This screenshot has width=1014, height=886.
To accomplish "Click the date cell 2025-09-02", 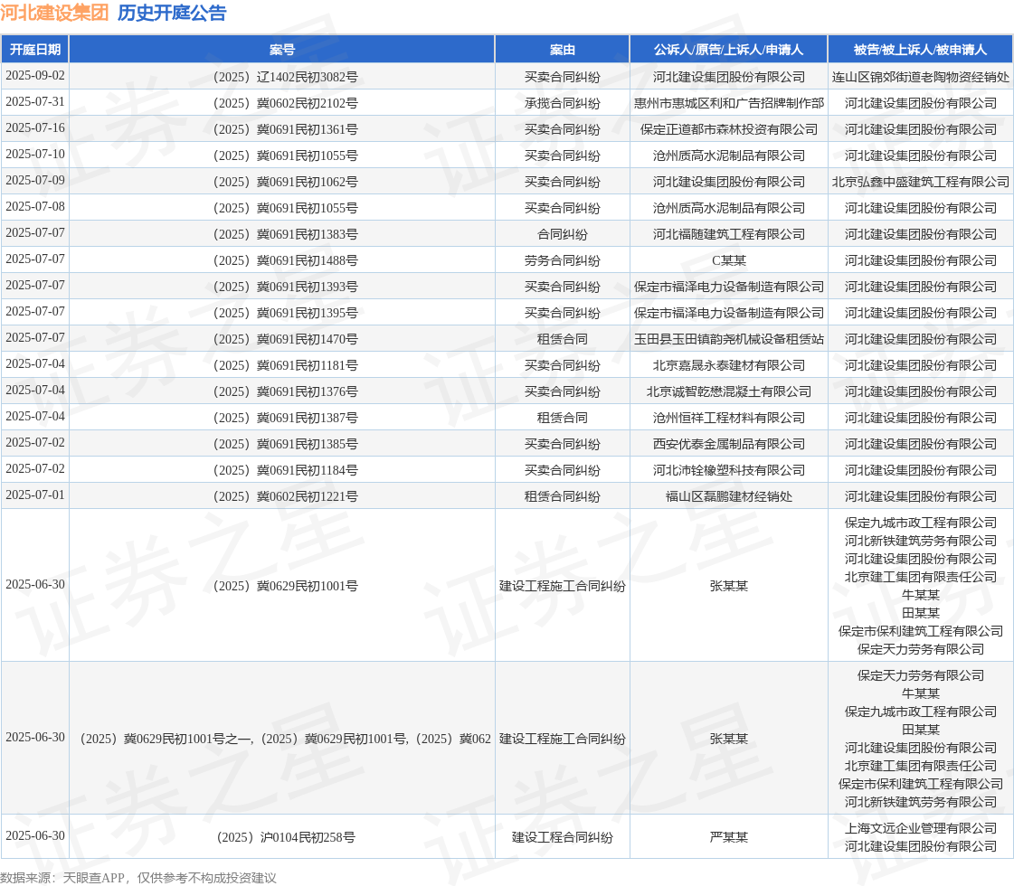I will click(35, 76).
